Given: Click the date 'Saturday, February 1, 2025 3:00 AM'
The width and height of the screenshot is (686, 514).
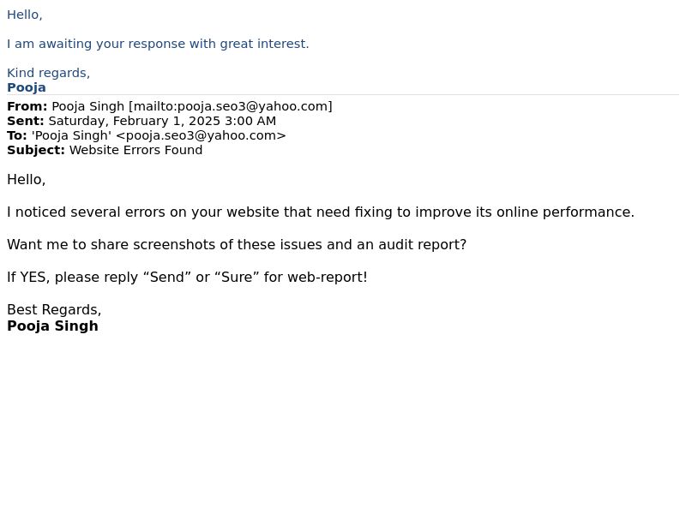Looking at the screenshot, I should pyautogui.click(x=162, y=121).
